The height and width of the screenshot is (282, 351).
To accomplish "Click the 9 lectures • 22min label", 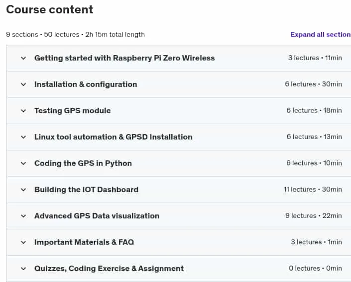I will 314,215.
